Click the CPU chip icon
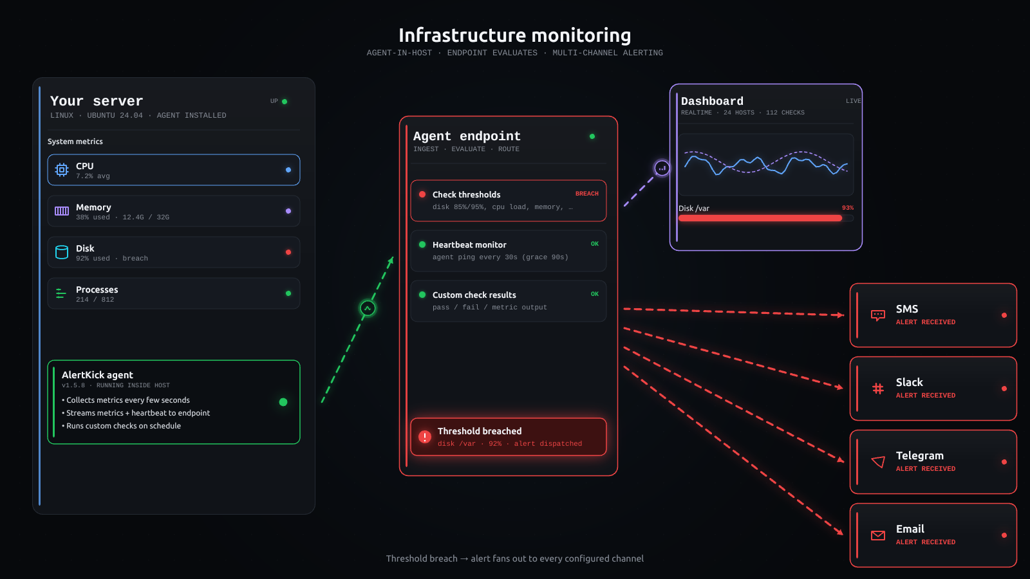 coord(62,170)
